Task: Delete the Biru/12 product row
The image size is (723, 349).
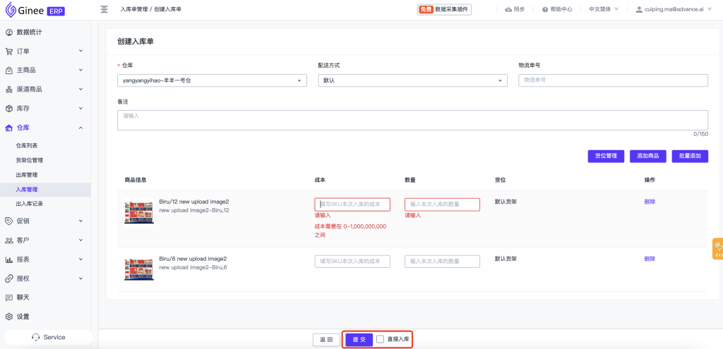Action: tap(650, 202)
